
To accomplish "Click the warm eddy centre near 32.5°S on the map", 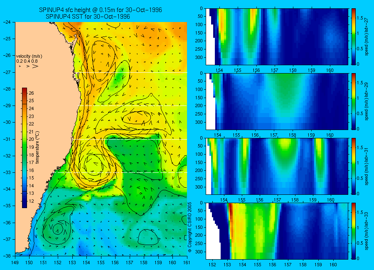I will pos(93,164).
